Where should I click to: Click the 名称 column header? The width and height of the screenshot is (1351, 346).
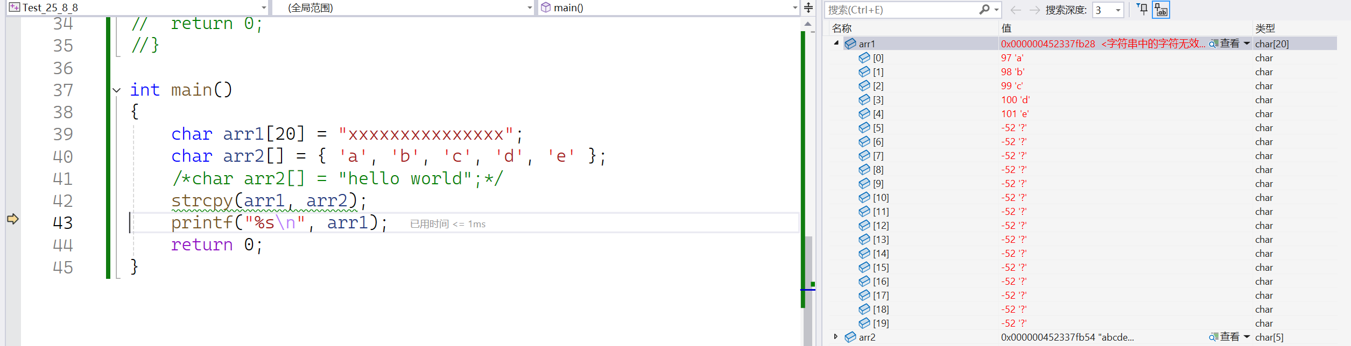(x=842, y=28)
